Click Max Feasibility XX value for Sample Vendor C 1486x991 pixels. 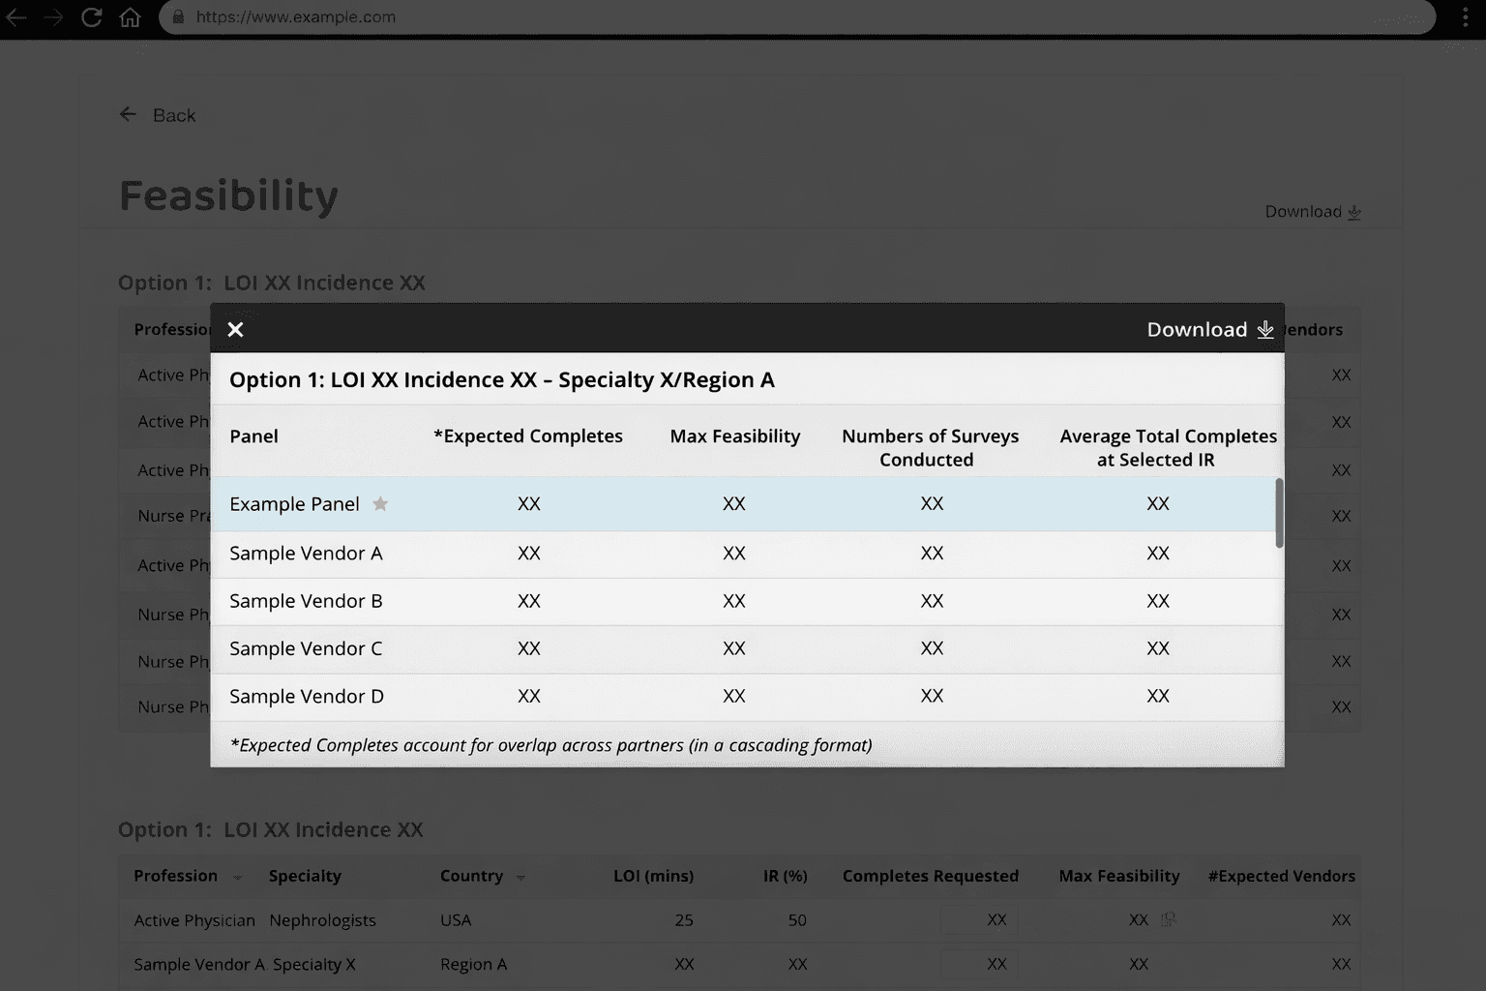point(733,648)
